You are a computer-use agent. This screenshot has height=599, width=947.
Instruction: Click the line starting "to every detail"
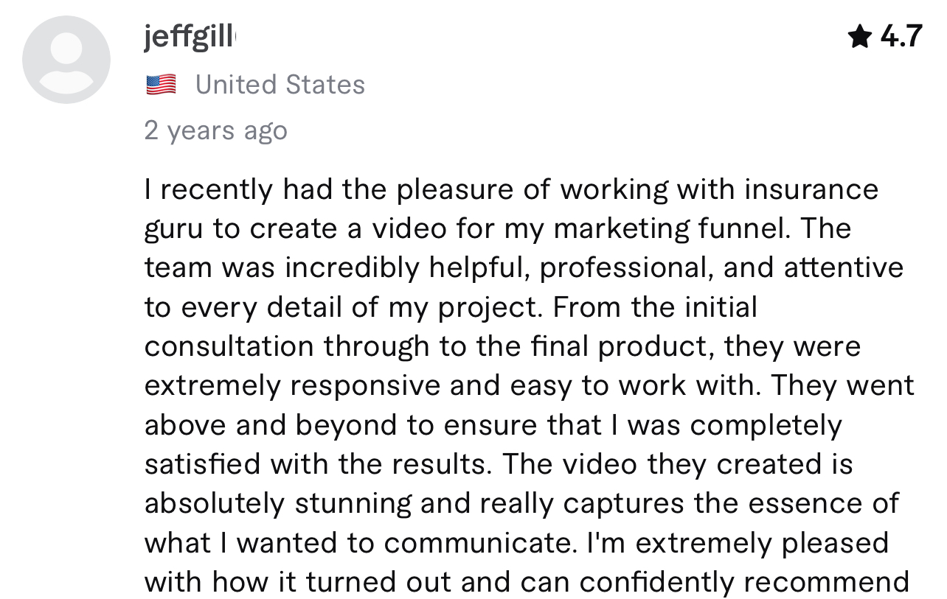(451, 306)
